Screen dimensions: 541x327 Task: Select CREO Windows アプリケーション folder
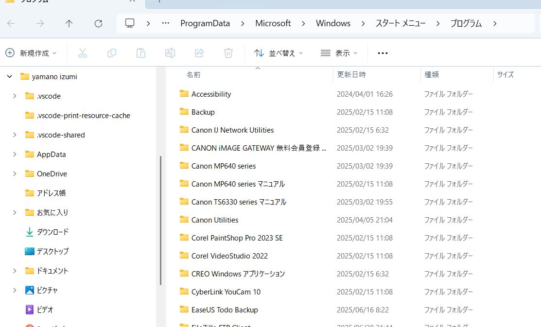[x=238, y=274]
